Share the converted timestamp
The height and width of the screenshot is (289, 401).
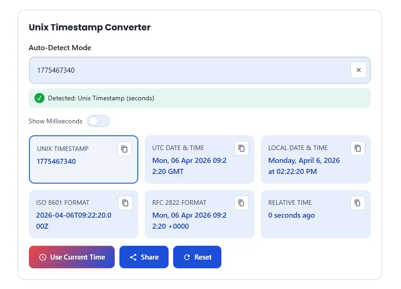click(x=144, y=257)
